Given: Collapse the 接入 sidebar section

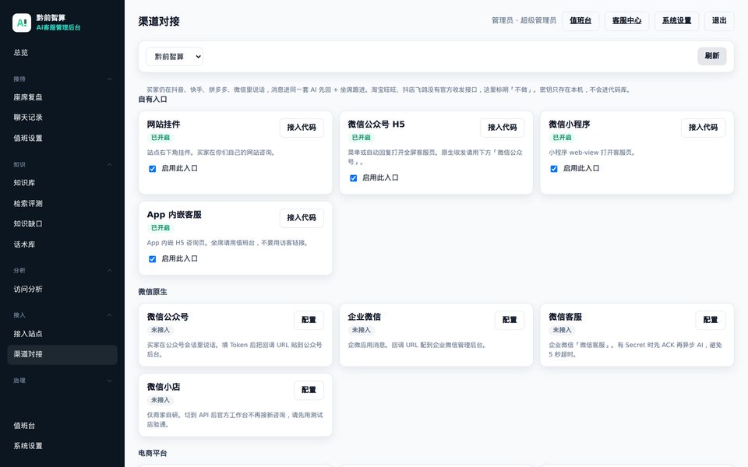Looking at the screenshot, I should click(62, 315).
